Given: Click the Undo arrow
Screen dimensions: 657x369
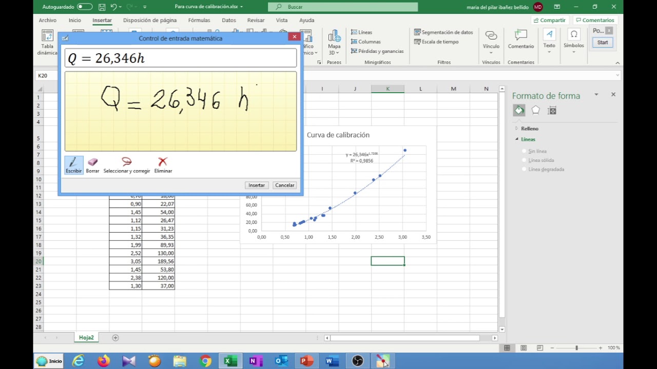Looking at the screenshot, I should tap(114, 7).
